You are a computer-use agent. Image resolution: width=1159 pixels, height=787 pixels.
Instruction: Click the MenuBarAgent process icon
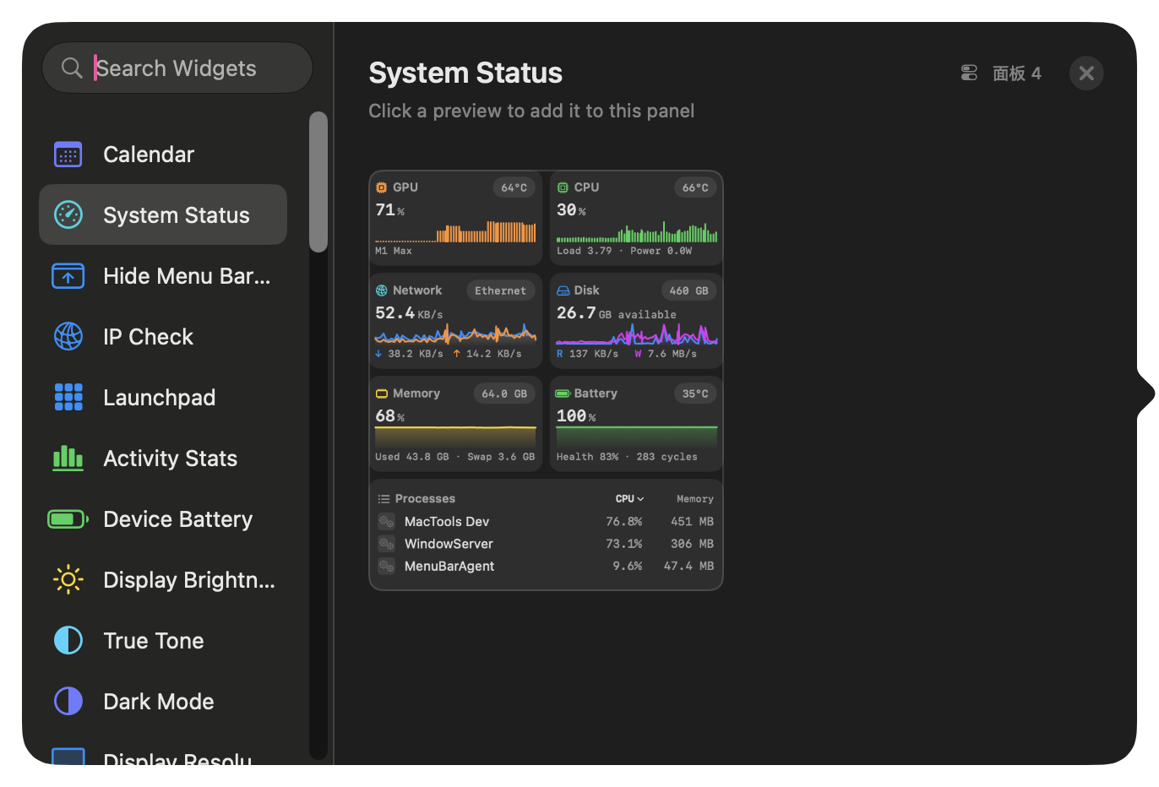[x=386, y=566]
